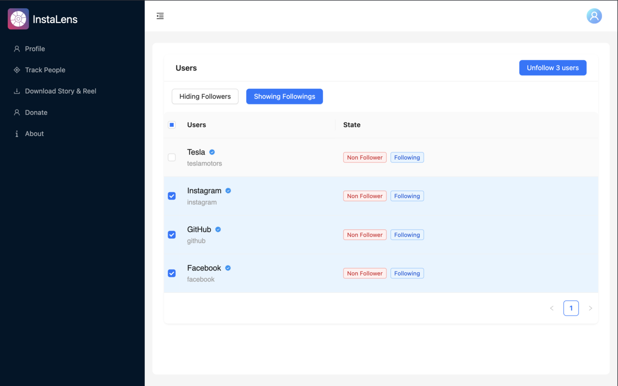Uncheck the Facebook row checkbox
Viewport: 618px width, 386px height.
172,273
